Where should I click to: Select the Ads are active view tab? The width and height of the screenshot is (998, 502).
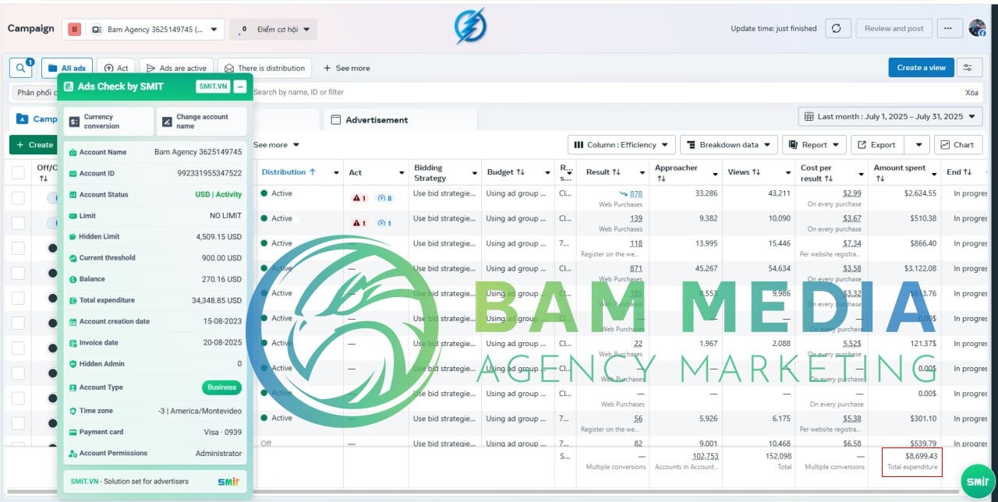(x=176, y=68)
